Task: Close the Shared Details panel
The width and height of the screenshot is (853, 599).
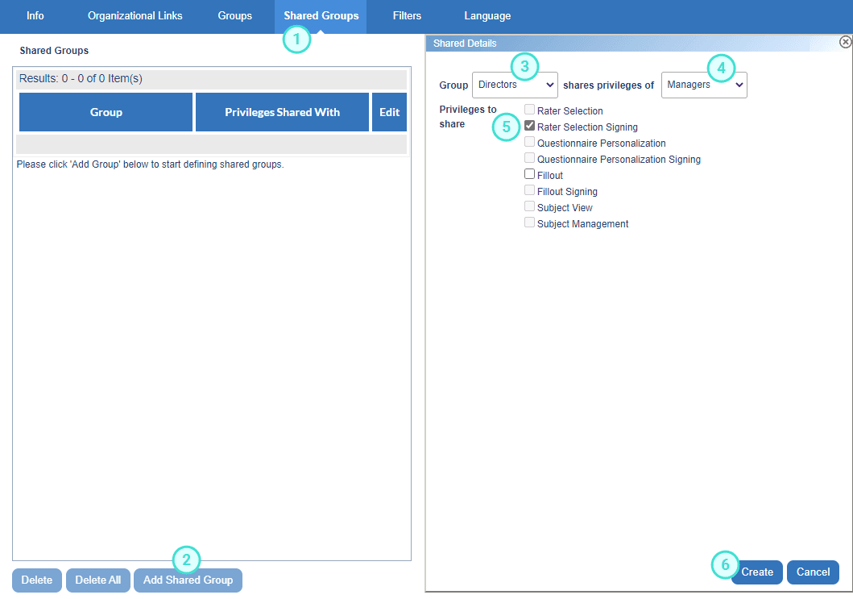Action: click(x=845, y=42)
